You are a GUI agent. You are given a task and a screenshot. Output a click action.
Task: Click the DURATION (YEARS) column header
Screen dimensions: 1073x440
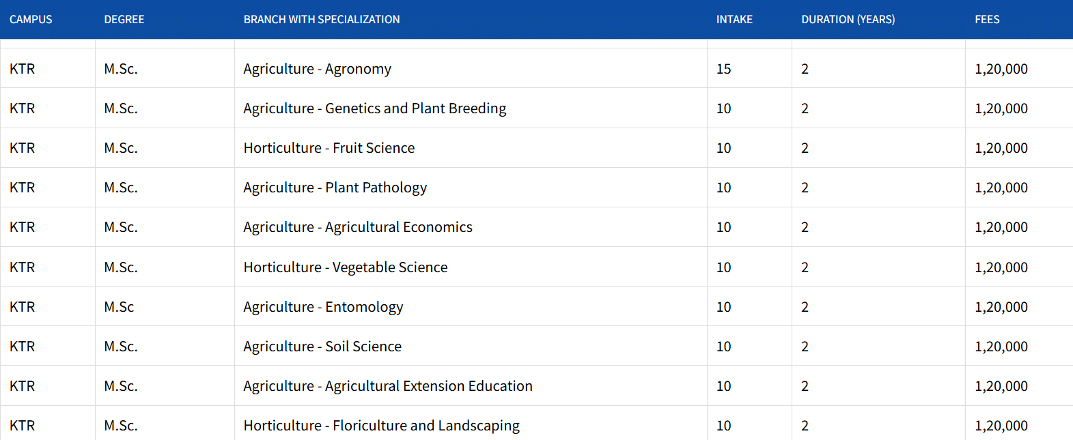(x=848, y=20)
